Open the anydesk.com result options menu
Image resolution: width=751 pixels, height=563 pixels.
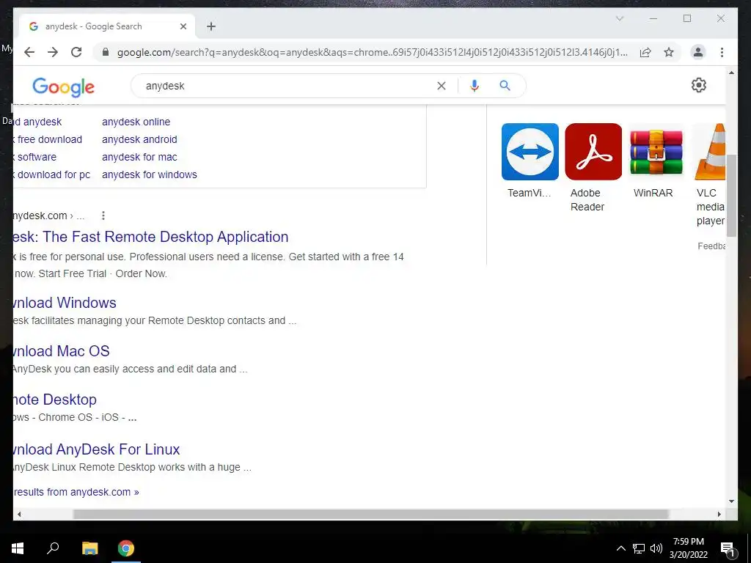click(x=103, y=216)
